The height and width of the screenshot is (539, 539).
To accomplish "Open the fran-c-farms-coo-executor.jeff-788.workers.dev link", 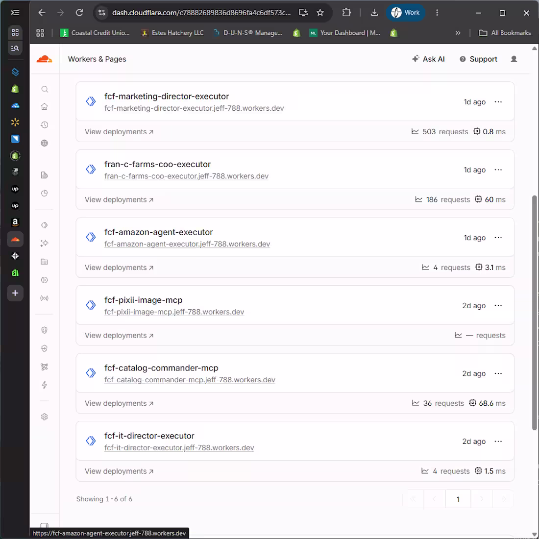I will pyautogui.click(x=186, y=176).
